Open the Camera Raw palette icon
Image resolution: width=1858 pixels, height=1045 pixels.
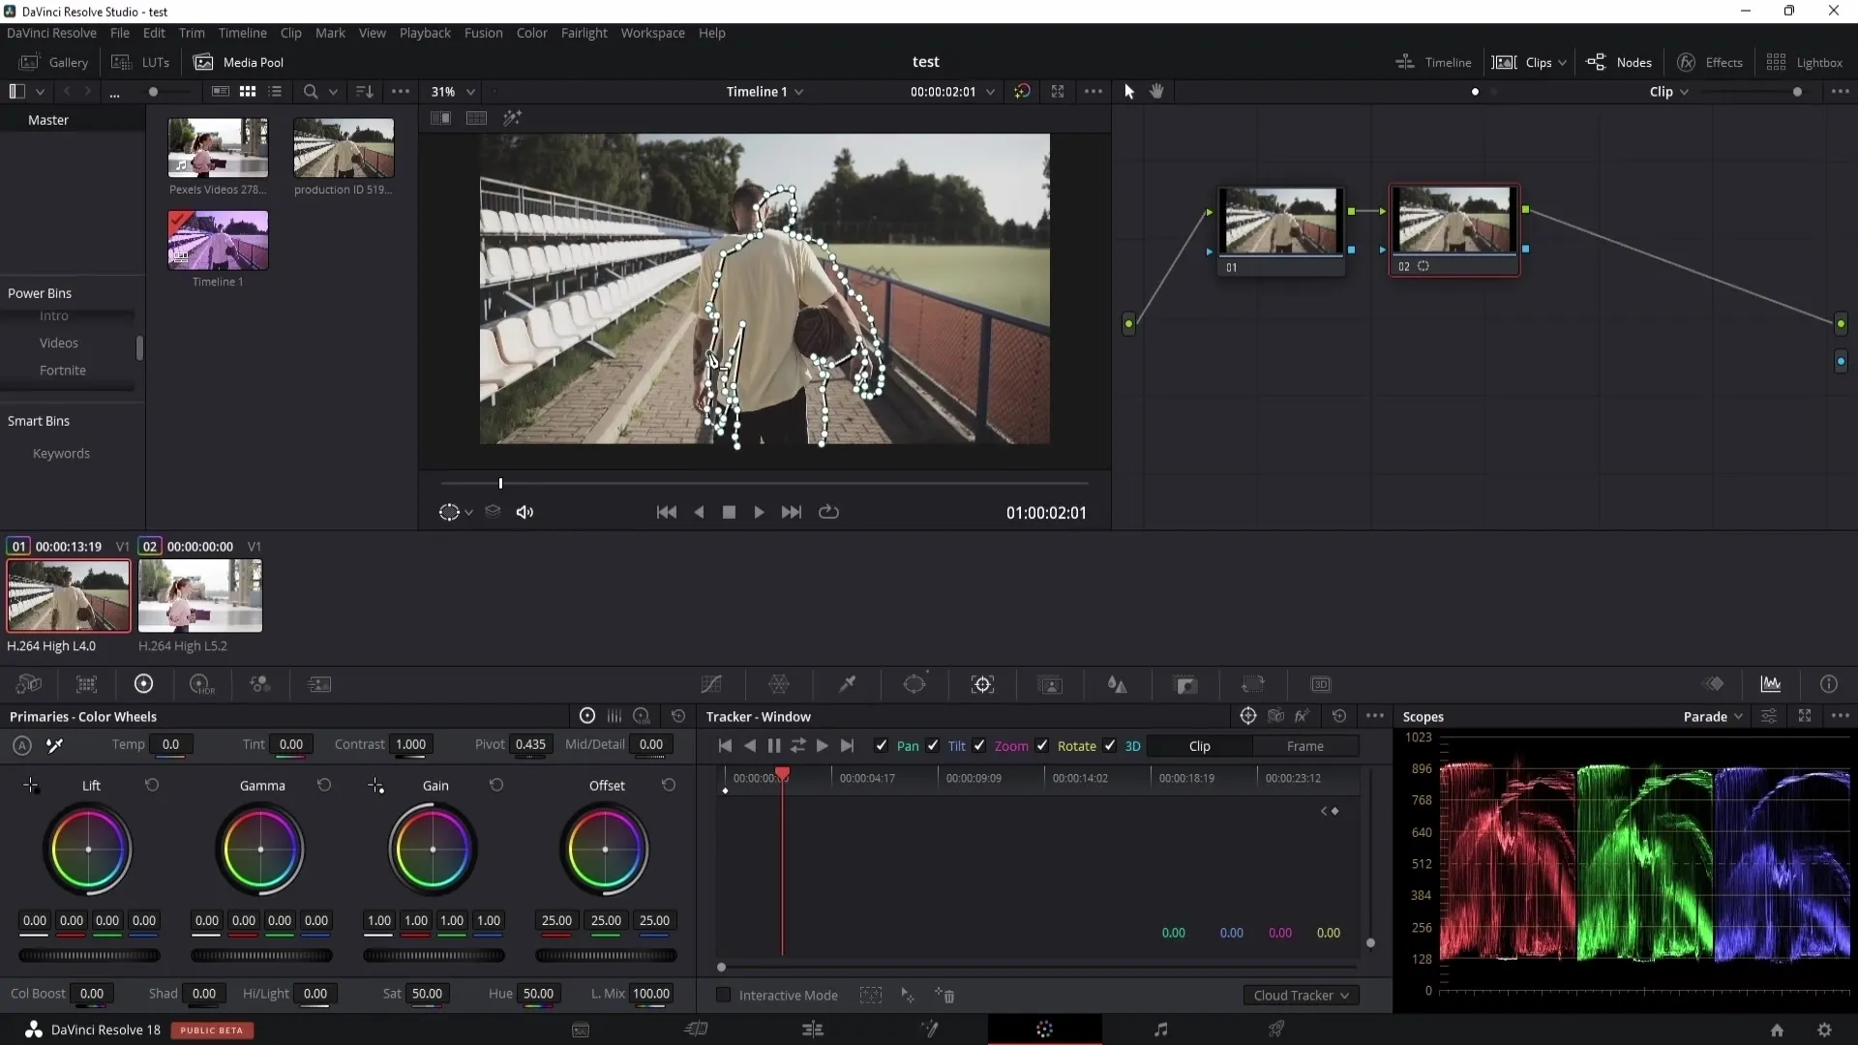pyautogui.click(x=29, y=684)
